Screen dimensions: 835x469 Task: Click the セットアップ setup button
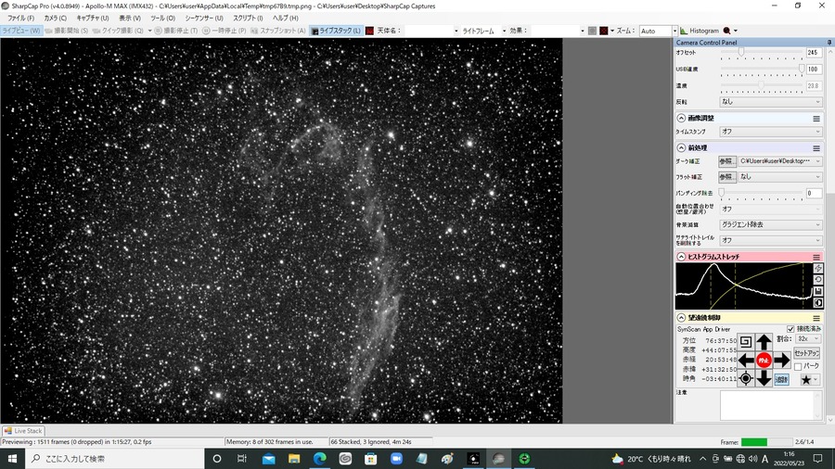coord(807,353)
